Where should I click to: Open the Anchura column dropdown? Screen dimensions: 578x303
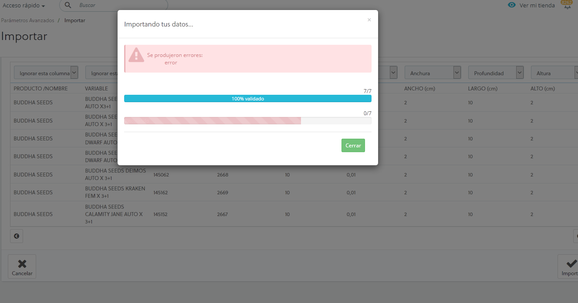tap(433, 73)
